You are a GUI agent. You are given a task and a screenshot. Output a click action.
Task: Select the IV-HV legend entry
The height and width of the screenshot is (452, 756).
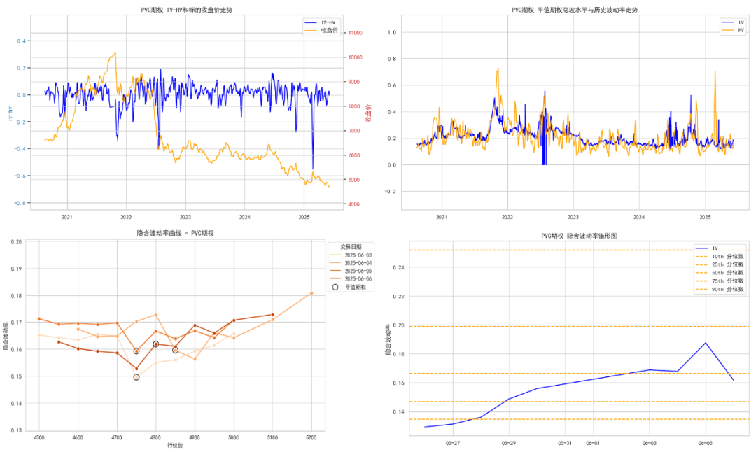[x=320, y=22]
